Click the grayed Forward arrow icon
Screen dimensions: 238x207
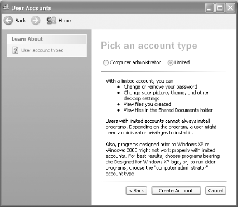[36, 21]
